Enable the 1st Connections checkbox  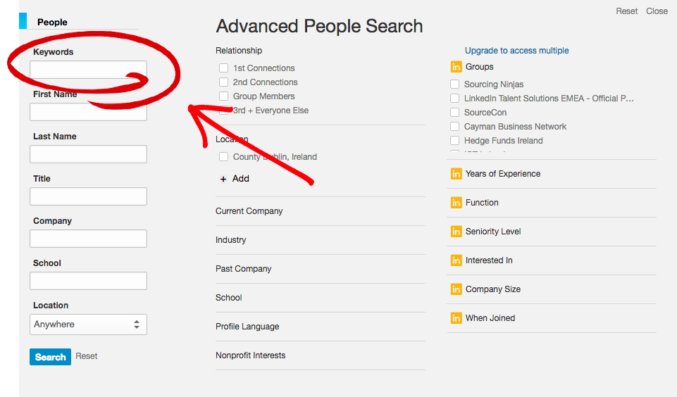(223, 68)
